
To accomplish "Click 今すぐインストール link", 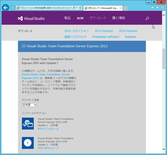I will coord(48,129).
